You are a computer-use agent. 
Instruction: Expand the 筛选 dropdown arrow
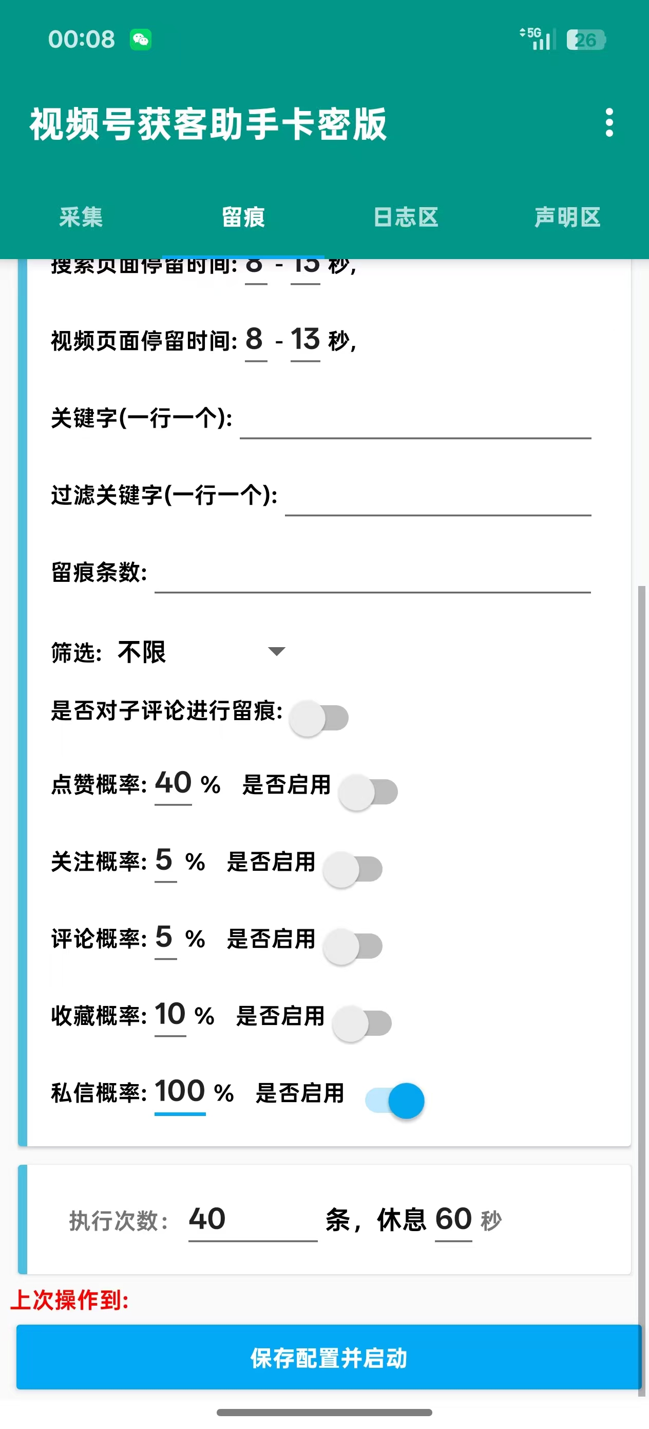tap(276, 651)
